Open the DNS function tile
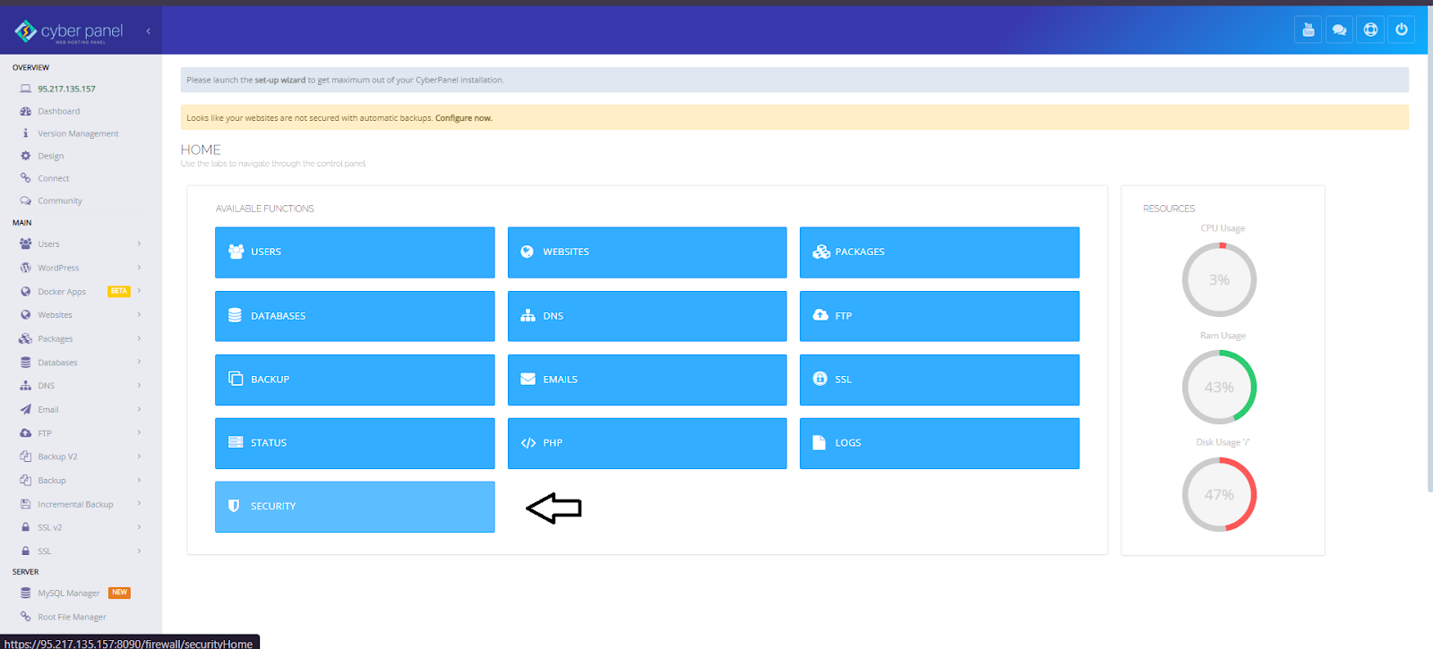Screen dimensions: 1433x649 [x=647, y=316]
